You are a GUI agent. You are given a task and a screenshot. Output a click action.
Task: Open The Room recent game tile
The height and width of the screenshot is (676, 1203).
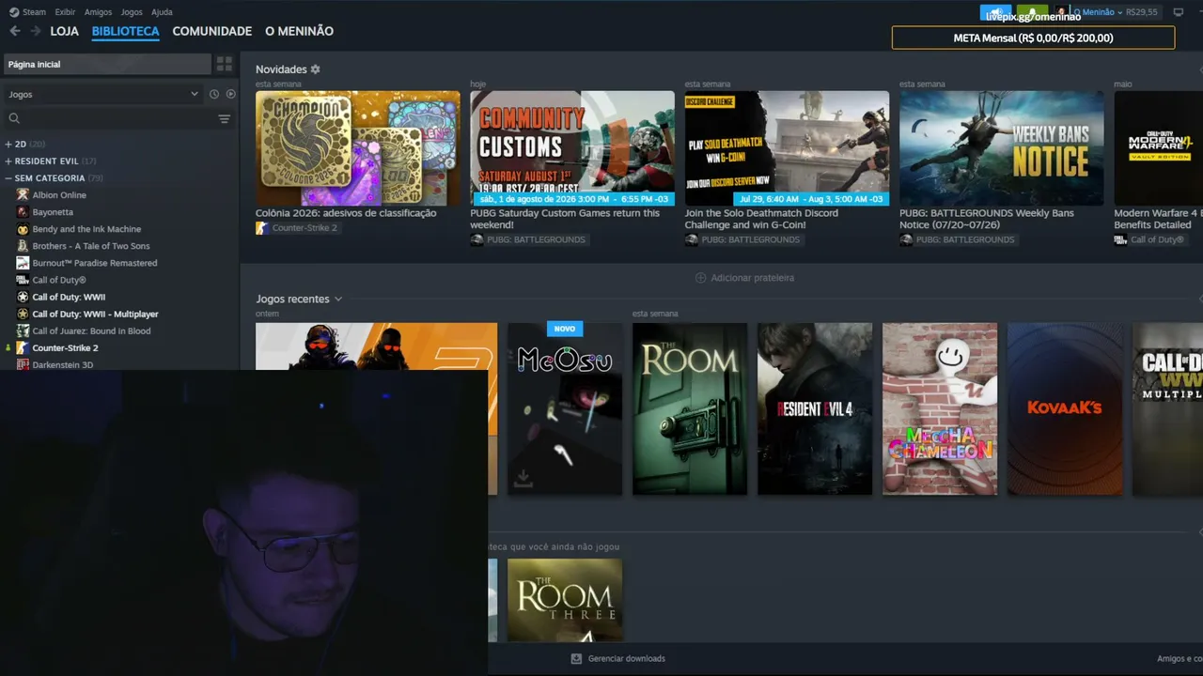tap(690, 408)
